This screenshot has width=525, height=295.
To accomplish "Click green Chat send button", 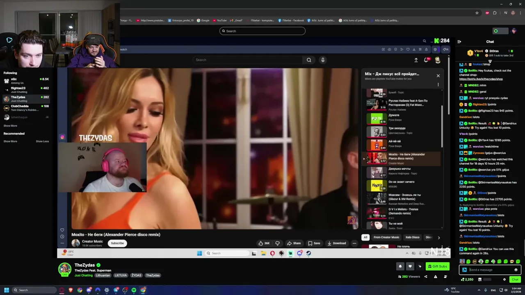I will tap(515, 279).
